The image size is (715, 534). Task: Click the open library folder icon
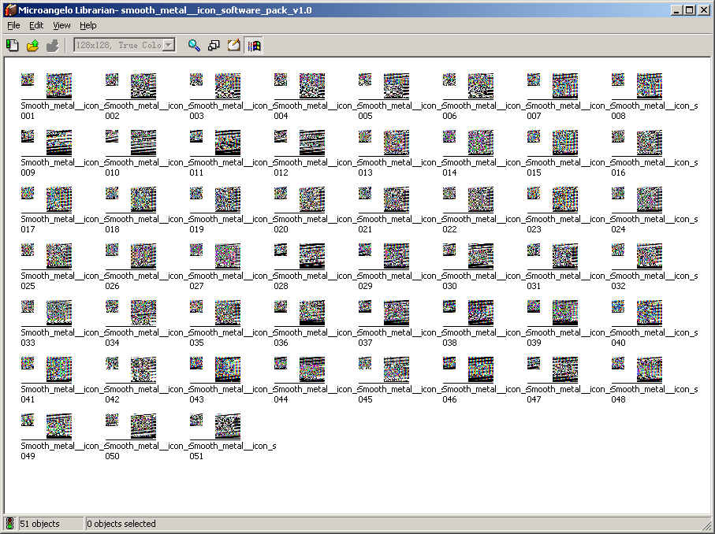click(33, 45)
